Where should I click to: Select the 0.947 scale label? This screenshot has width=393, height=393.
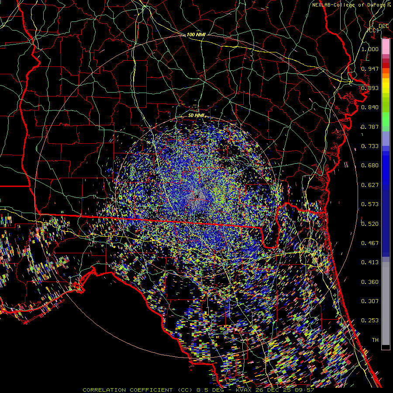pos(370,69)
